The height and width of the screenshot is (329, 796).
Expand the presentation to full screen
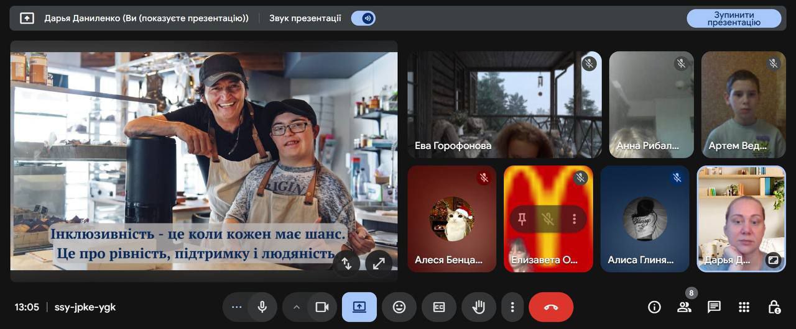(379, 263)
